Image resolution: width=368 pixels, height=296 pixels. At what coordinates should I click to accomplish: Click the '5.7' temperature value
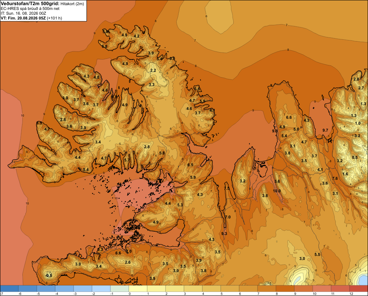(x=127, y=160)
